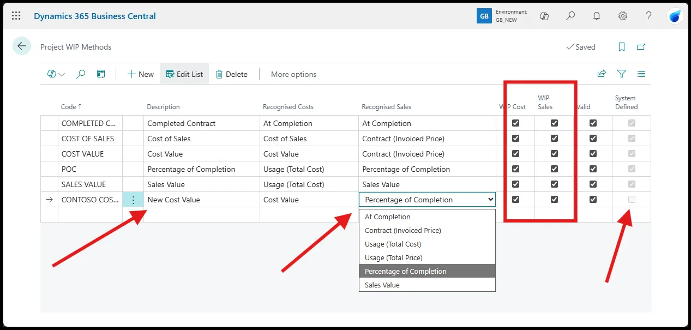
Task: Click Recognised Costs column header
Action: (x=288, y=107)
